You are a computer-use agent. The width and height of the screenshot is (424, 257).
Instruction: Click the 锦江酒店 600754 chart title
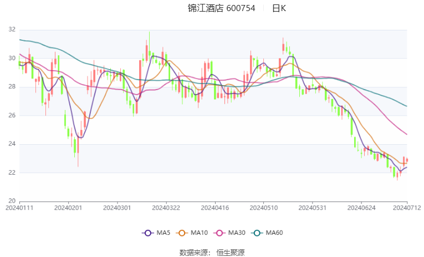222,8
